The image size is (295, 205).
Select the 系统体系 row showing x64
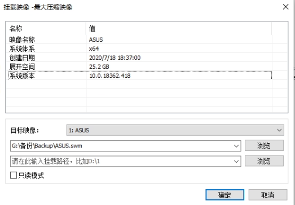coord(140,48)
